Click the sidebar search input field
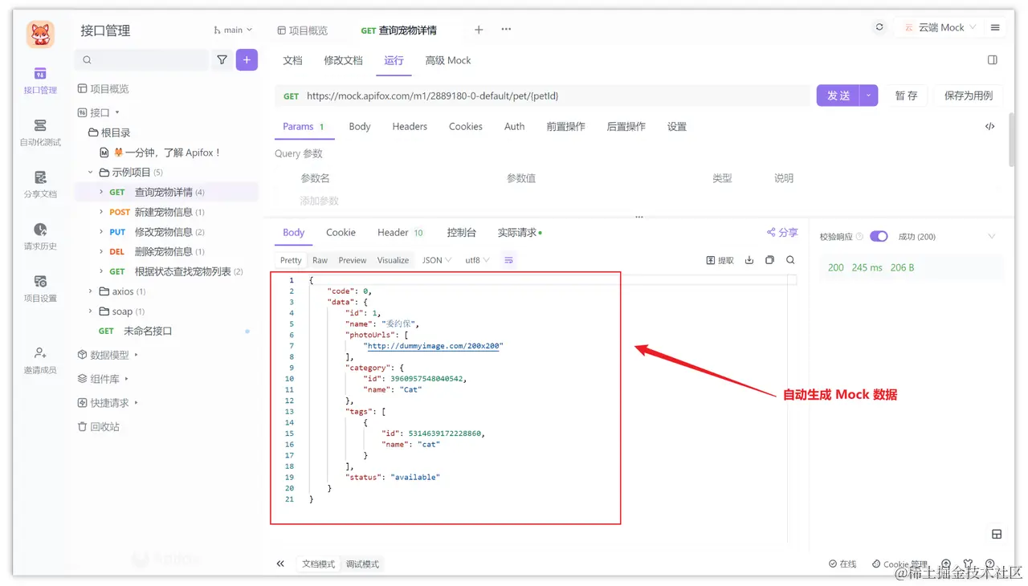1028x586 pixels. point(141,59)
